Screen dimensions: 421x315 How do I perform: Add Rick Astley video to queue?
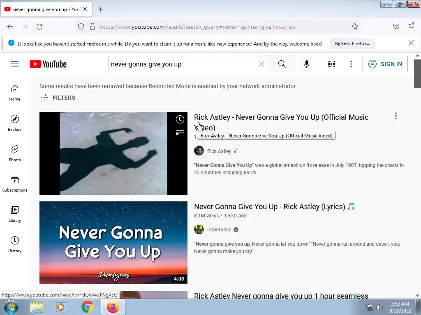tap(180, 132)
